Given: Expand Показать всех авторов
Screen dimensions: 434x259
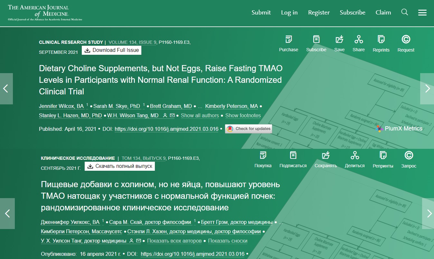Looking at the screenshot, I should coord(174,241).
